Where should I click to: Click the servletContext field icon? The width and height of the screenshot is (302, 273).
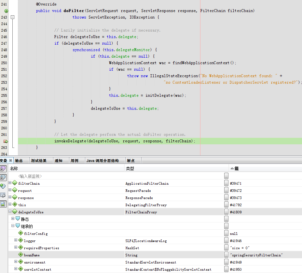[x=21, y=269]
